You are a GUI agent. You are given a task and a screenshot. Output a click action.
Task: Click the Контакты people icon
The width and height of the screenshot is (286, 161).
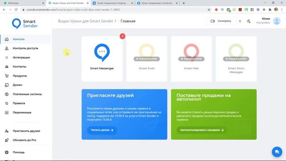7,67
